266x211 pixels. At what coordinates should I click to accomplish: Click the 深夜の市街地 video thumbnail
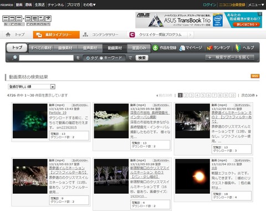click(x=111, y=121)
